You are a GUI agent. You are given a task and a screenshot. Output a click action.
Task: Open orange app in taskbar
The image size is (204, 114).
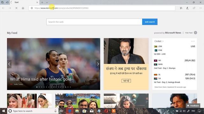pos(113,111)
